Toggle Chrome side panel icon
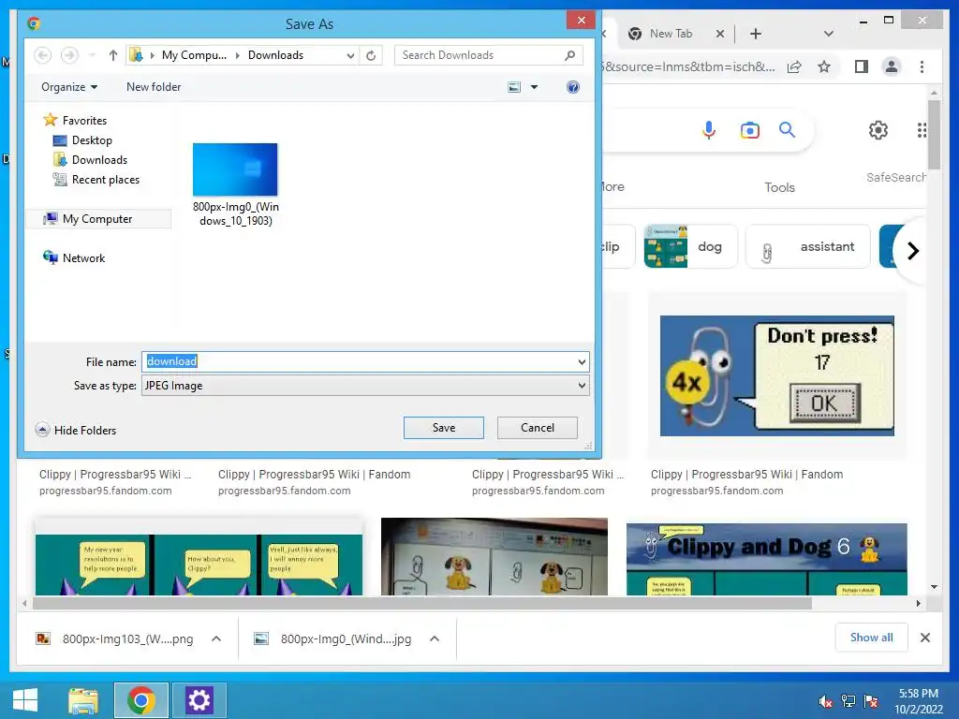Image resolution: width=959 pixels, height=719 pixels. point(862,66)
